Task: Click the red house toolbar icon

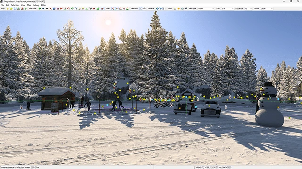Action: [94, 8]
